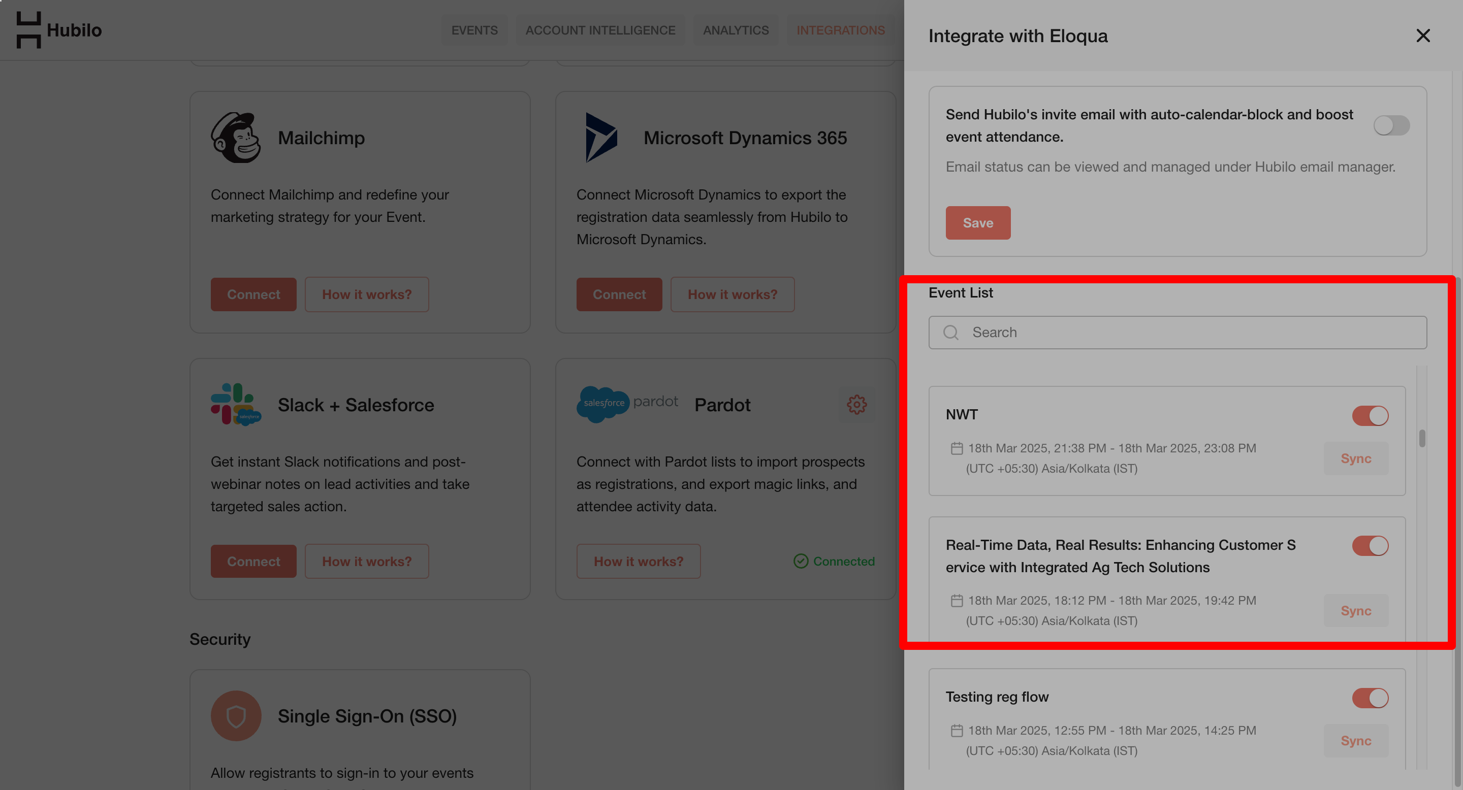Open How it works for Slack + Salesforce
The image size is (1463, 790).
coord(367,562)
